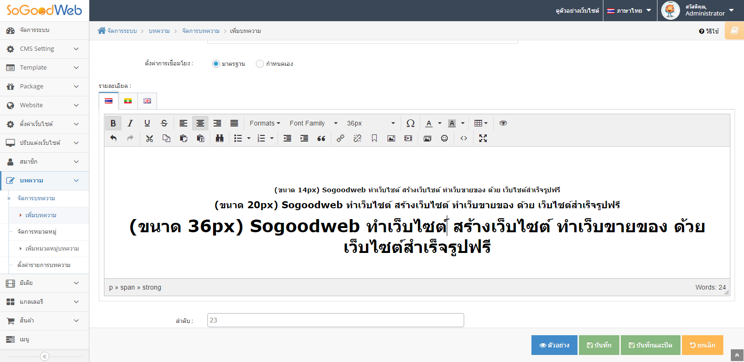Switch to English language content tab

(147, 101)
